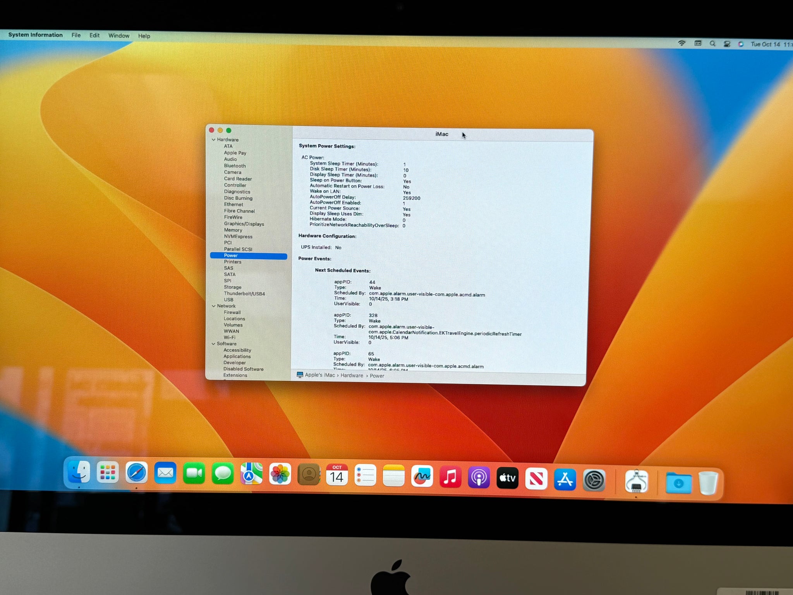This screenshot has height=595, width=793.
Task: Open Launchpad from the dock
Action: (x=108, y=473)
